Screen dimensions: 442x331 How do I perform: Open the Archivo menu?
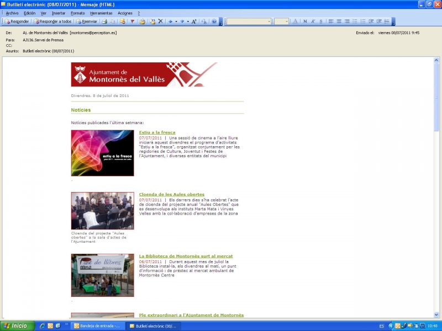pos(12,13)
